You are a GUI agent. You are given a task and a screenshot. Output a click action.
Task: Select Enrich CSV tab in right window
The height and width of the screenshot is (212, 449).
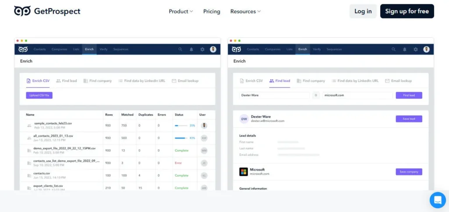click(251, 81)
